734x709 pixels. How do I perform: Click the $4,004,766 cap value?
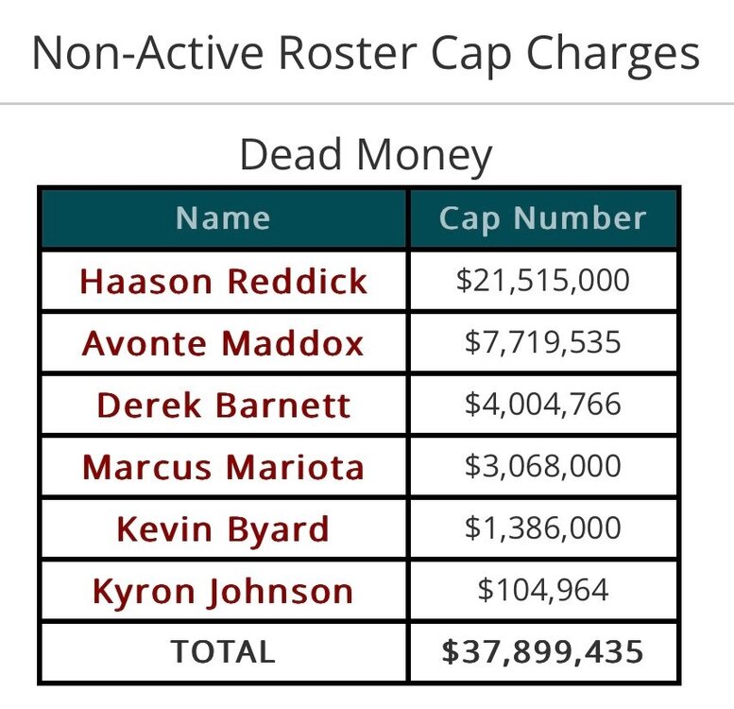542,405
